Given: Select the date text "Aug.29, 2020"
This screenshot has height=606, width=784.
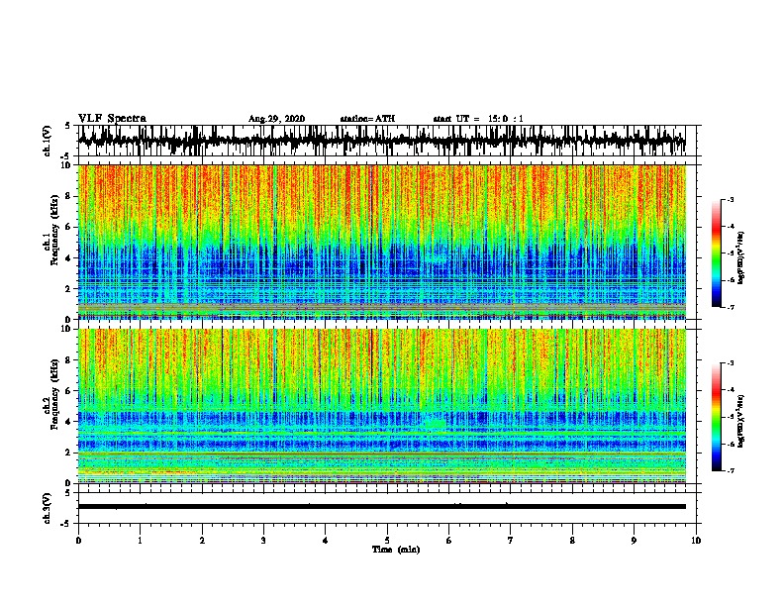Looking at the screenshot, I should tap(276, 119).
